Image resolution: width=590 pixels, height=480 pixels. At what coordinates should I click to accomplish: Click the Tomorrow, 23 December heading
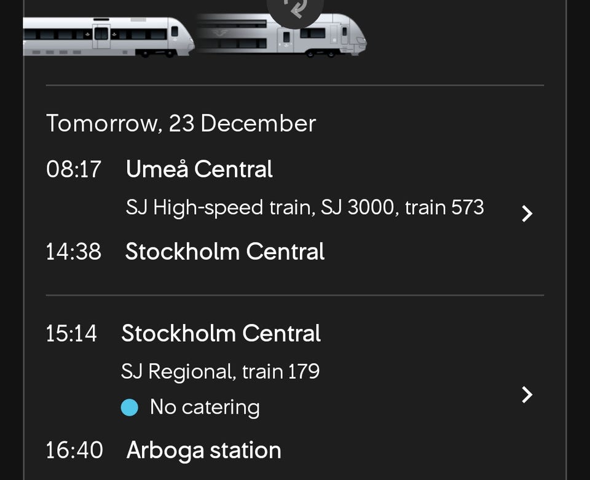[181, 123]
